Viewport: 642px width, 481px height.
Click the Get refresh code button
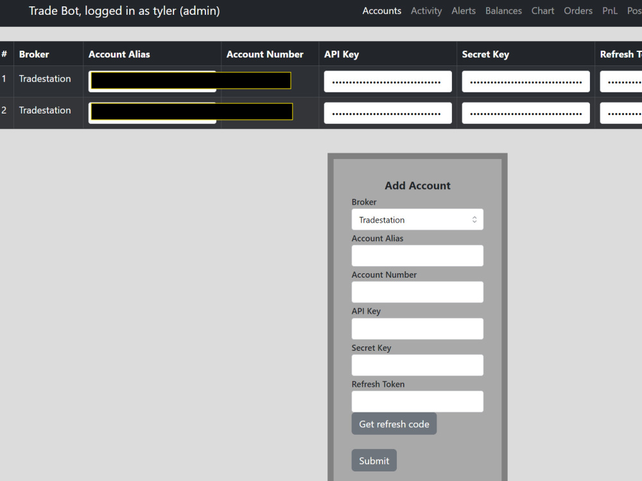(394, 424)
